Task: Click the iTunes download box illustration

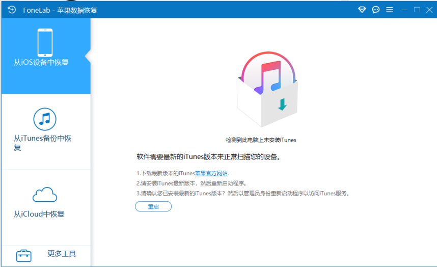Action: click(267, 89)
